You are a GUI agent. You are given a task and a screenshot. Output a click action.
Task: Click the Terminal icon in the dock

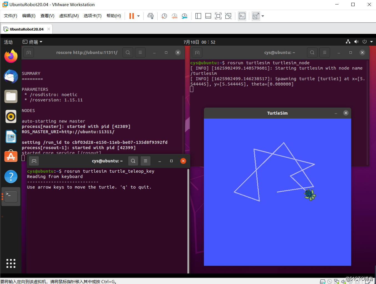click(x=11, y=197)
